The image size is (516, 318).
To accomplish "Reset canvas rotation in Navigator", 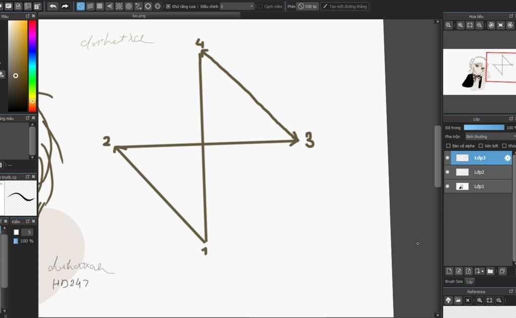I will tap(500, 25).
